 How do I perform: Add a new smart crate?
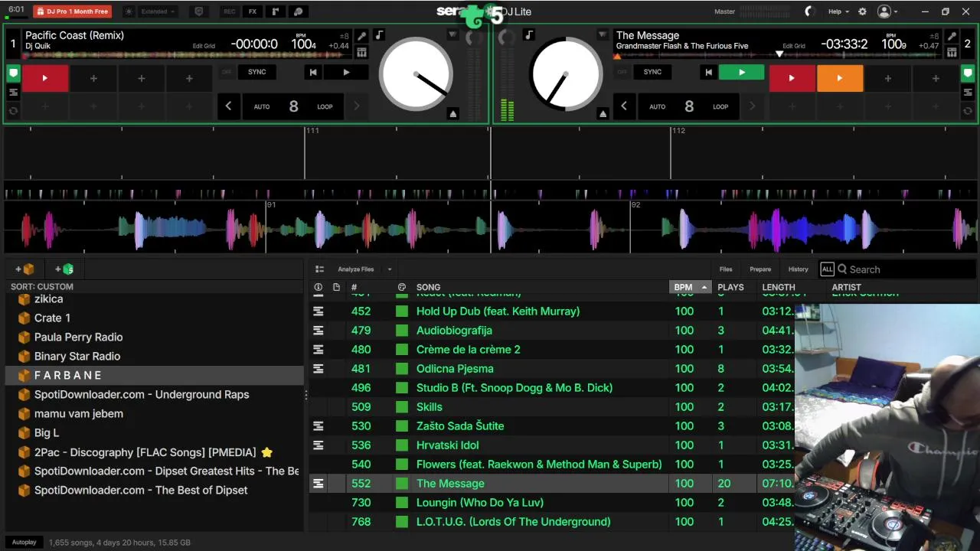[64, 269]
